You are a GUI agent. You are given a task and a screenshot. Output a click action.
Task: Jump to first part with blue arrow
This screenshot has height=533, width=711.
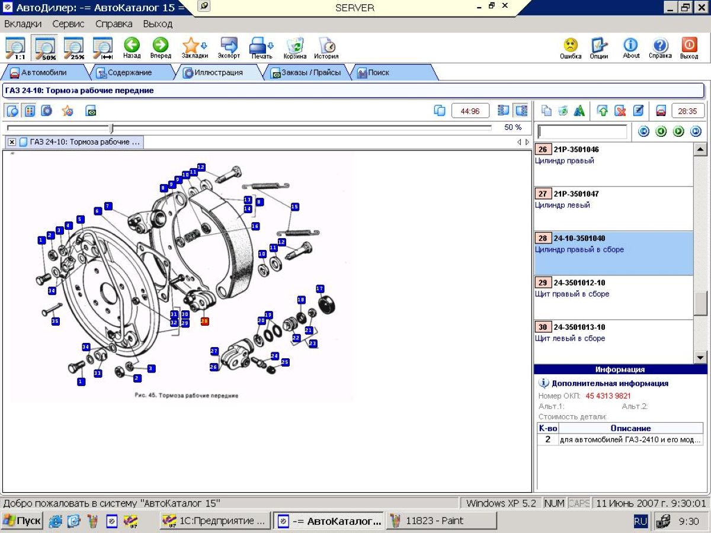click(x=643, y=131)
